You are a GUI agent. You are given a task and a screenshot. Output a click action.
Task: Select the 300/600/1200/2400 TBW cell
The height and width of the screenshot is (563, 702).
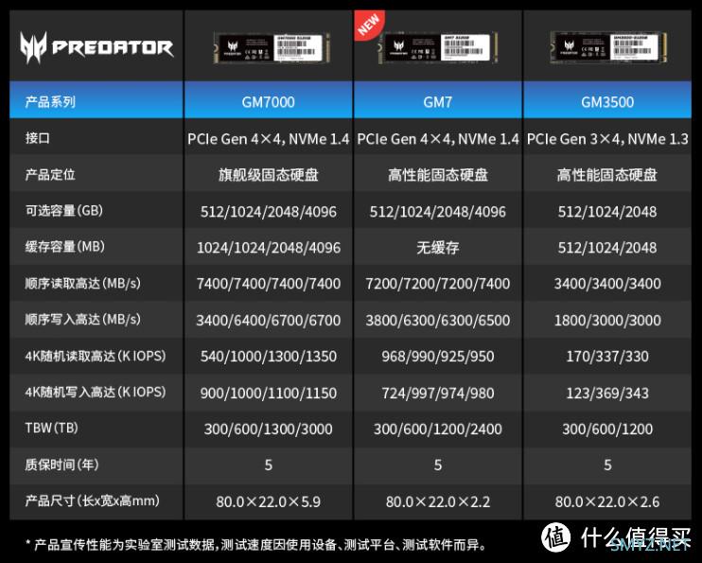pyautogui.click(x=437, y=429)
